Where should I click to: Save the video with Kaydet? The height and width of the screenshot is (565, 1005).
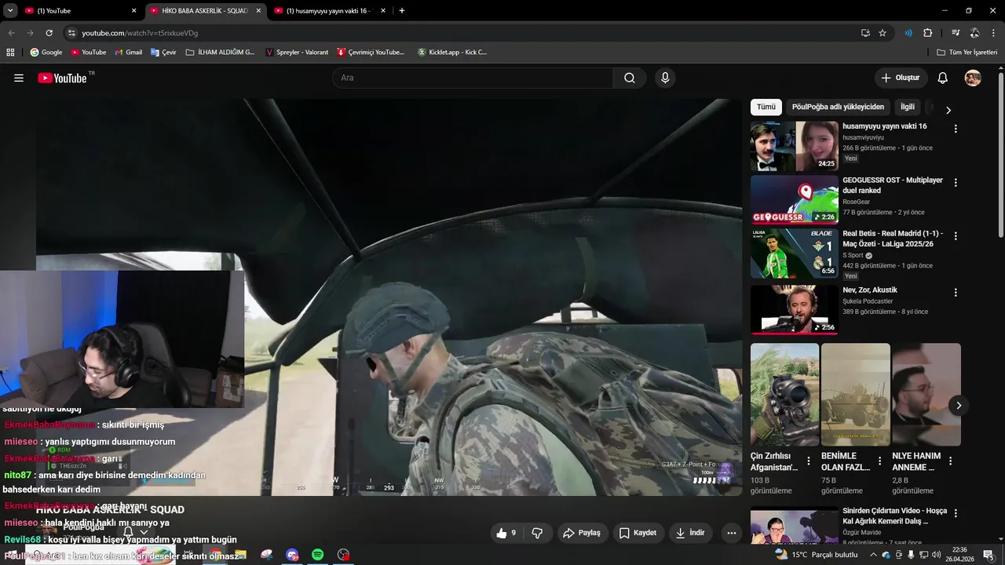point(638,533)
